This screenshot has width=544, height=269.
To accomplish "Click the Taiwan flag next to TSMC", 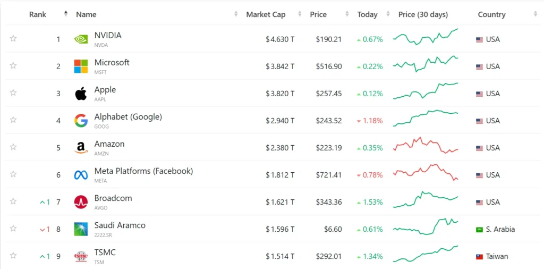I will coord(479,256).
